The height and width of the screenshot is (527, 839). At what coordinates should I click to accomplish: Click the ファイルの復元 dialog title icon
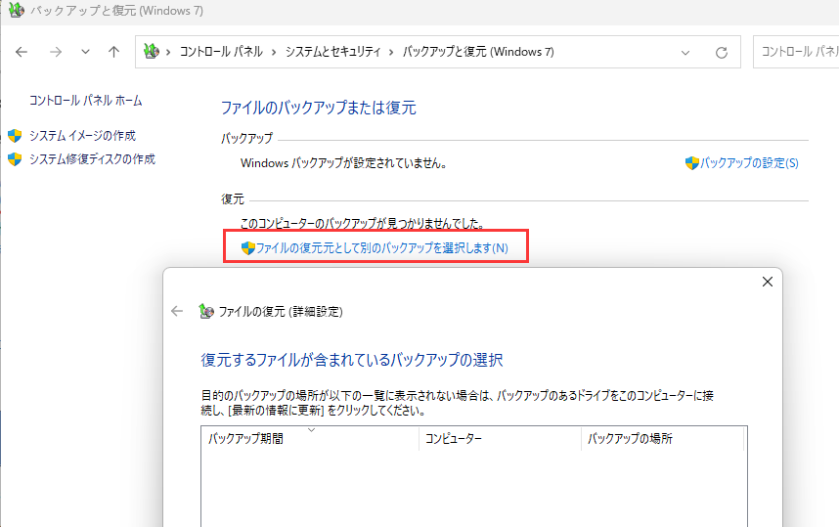[206, 311]
